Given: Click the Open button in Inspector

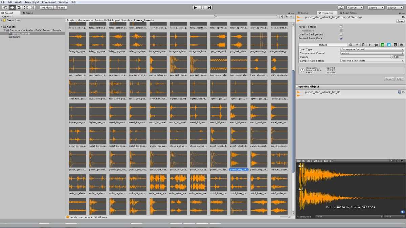Looking at the screenshot, I should click(400, 21).
